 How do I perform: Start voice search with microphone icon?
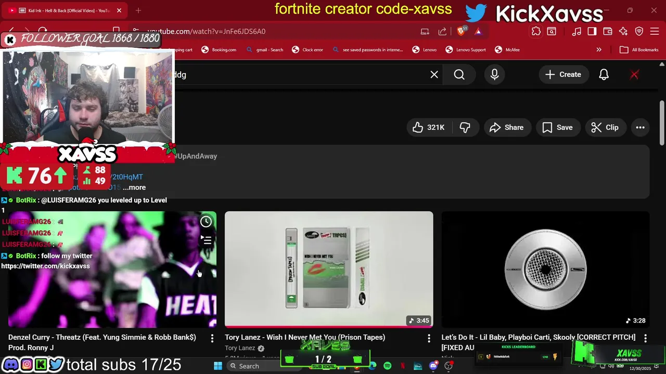coord(494,74)
